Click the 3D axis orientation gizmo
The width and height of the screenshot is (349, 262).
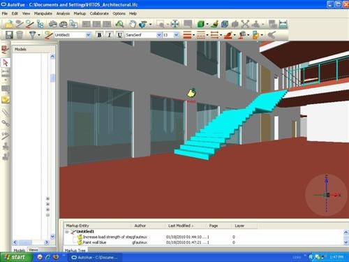click(x=327, y=195)
